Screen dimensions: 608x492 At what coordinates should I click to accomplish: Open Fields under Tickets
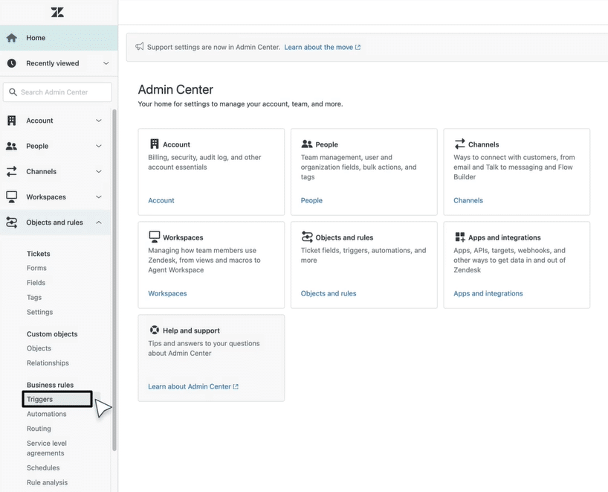pos(36,283)
